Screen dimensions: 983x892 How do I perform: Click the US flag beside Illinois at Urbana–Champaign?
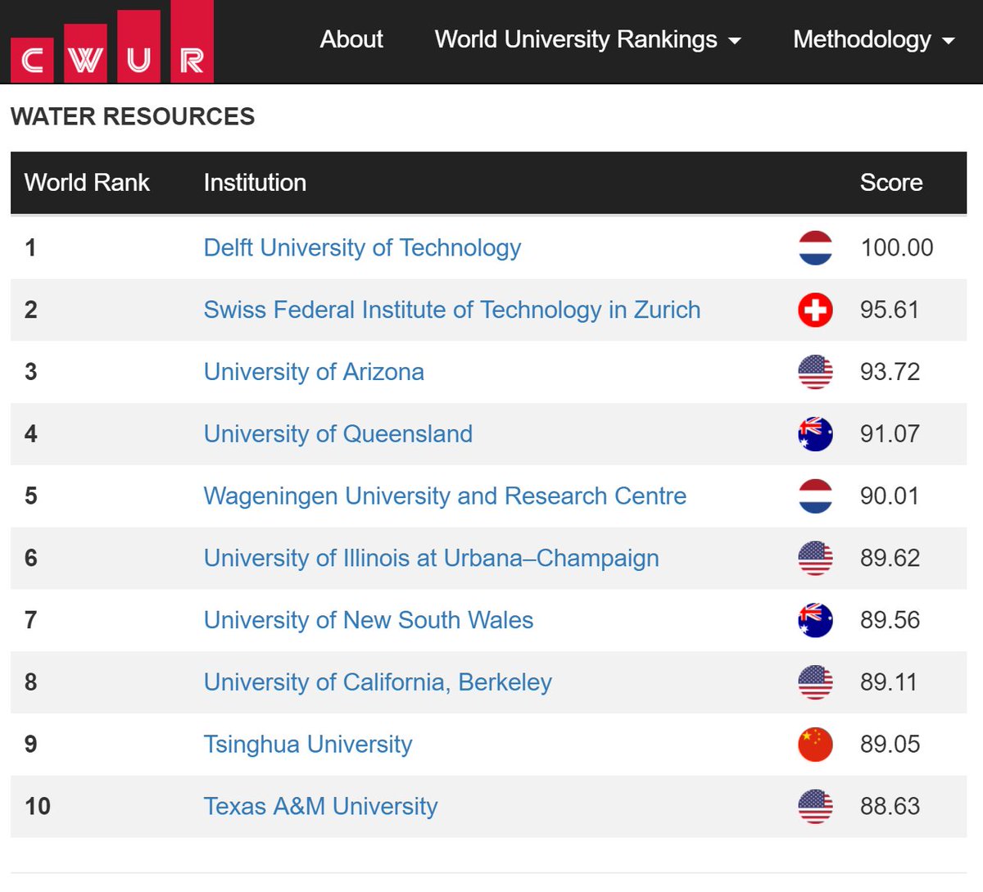point(815,558)
